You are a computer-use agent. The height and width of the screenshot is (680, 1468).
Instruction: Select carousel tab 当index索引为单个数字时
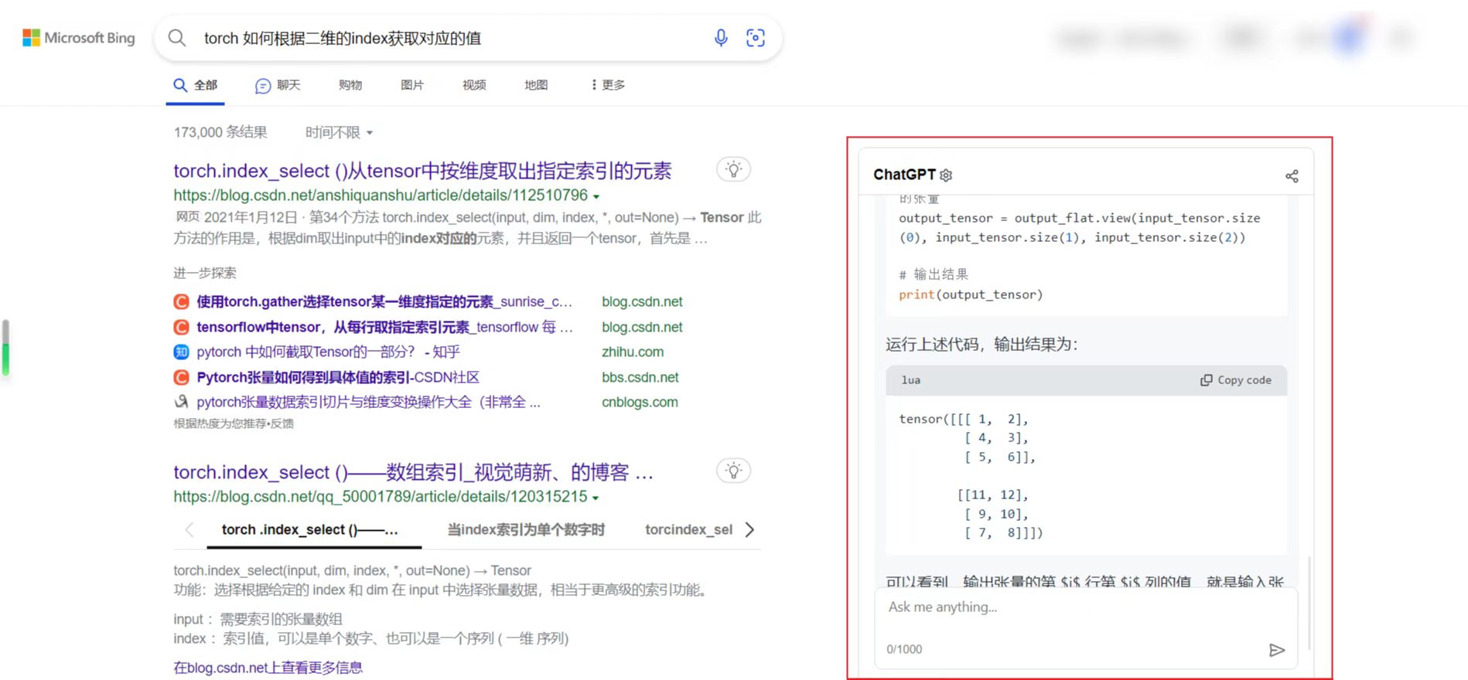click(526, 529)
